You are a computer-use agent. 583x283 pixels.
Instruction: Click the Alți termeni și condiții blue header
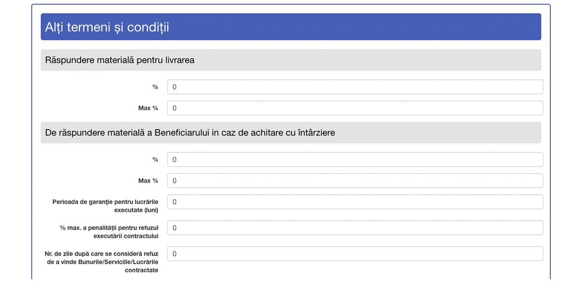(x=291, y=27)
